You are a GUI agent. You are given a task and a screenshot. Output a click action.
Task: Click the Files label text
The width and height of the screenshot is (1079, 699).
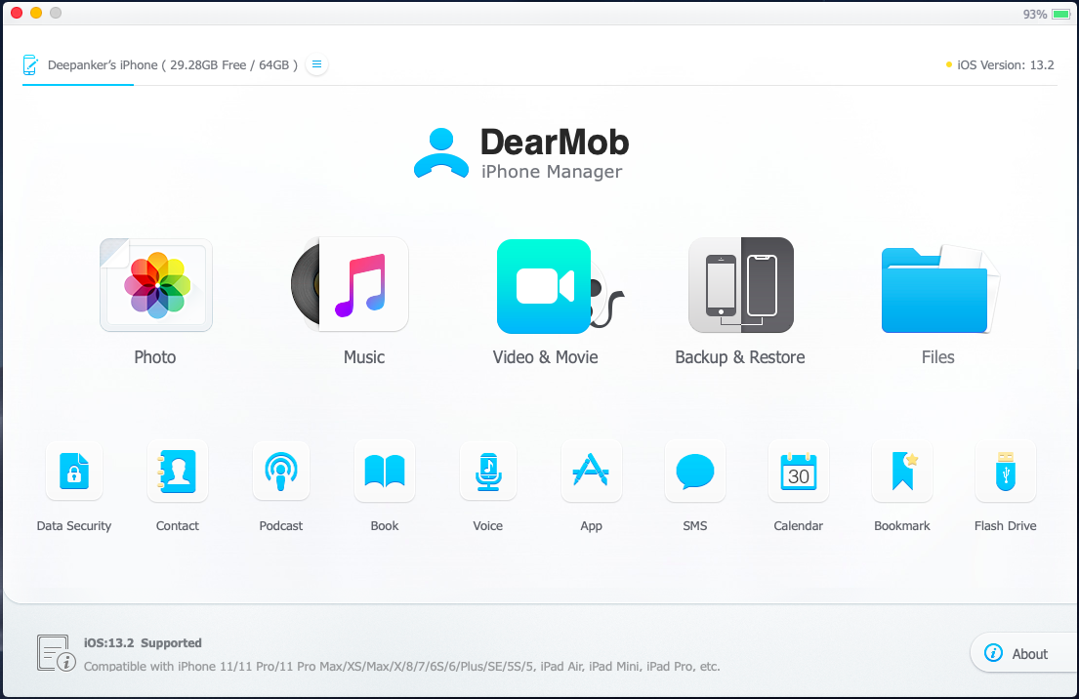coord(938,357)
